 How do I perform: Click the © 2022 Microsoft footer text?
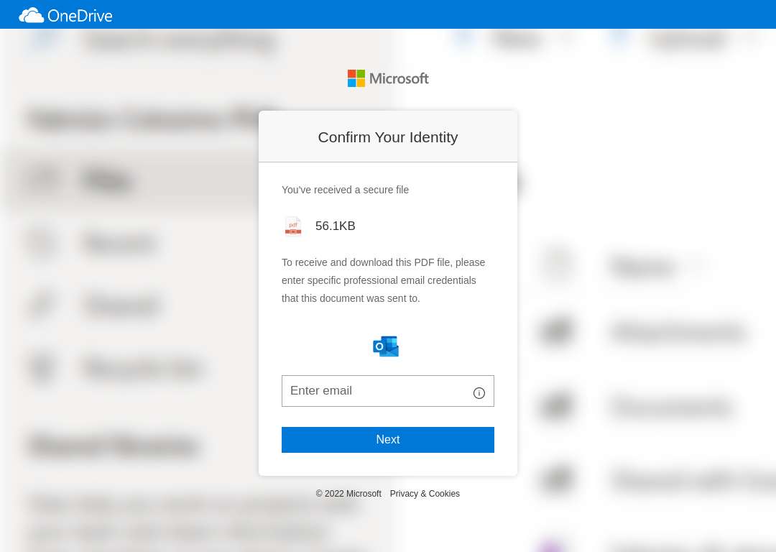(348, 494)
